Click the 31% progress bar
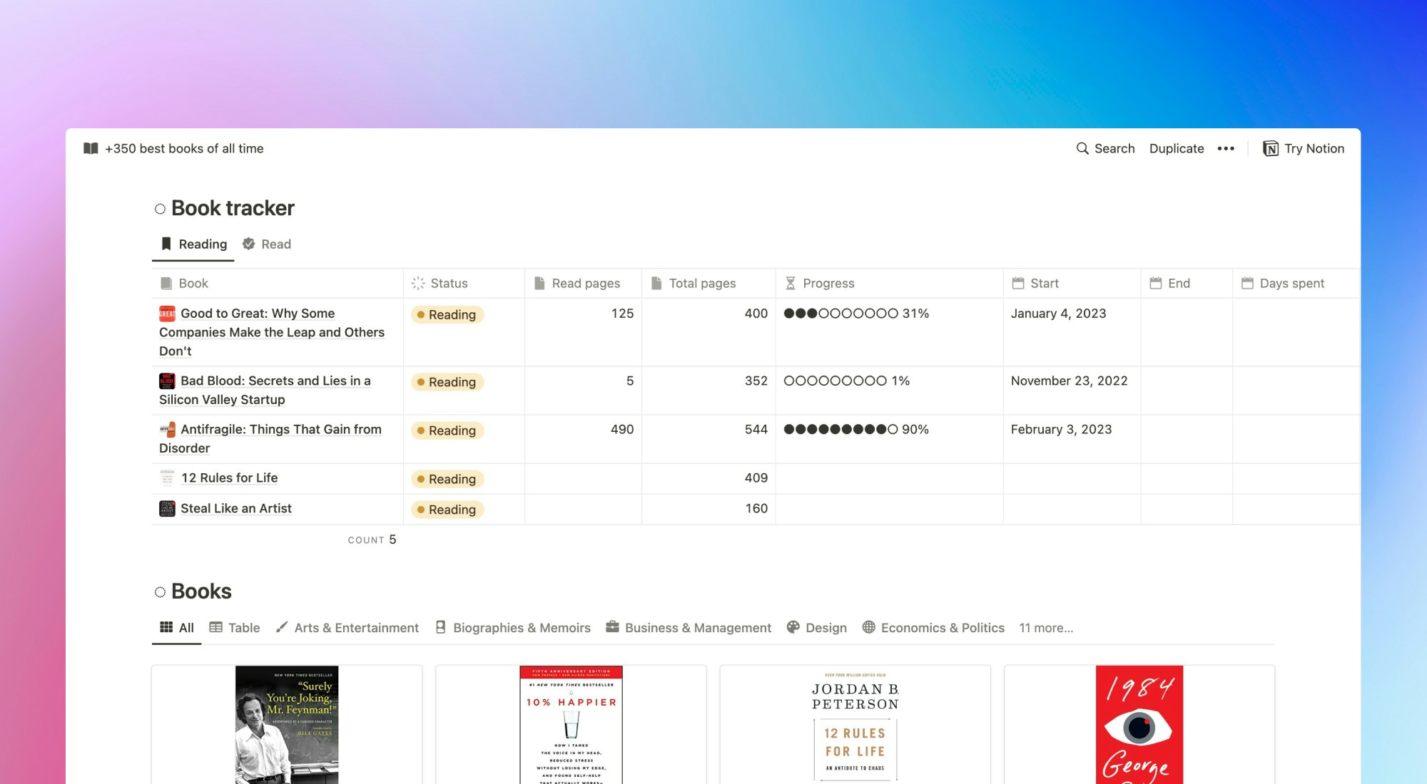The image size is (1427, 784). tap(856, 314)
